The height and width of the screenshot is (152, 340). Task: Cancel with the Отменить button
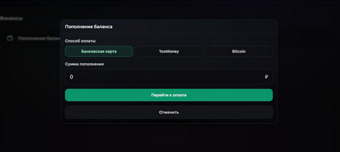pos(169,112)
